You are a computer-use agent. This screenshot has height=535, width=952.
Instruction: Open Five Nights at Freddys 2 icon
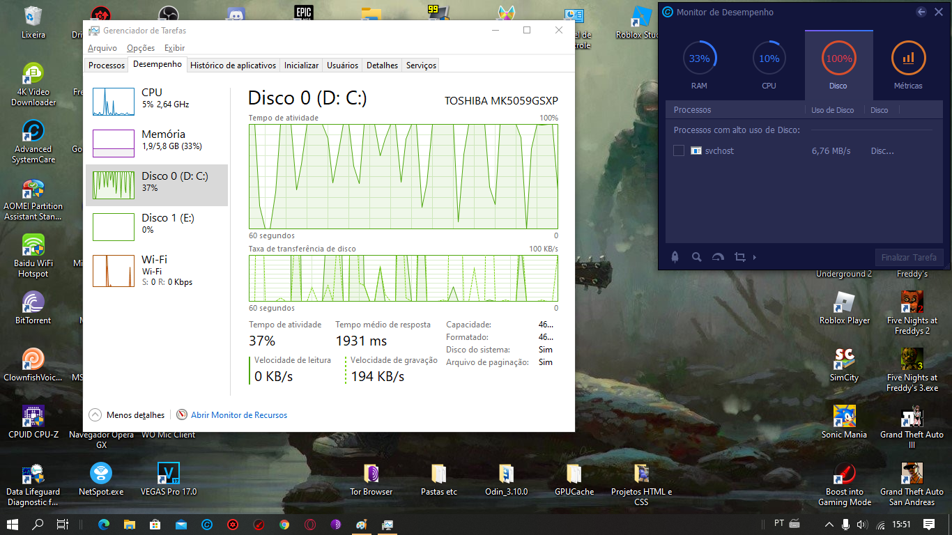[x=912, y=313]
